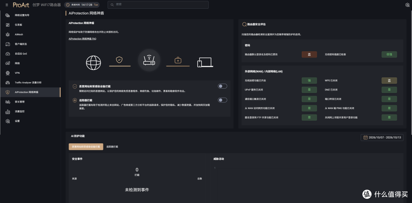The width and height of the screenshot is (412, 203).
Task: Click 是 button for 从 WAN 端 PING 功能已关闭
Action: [x=389, y=108]
